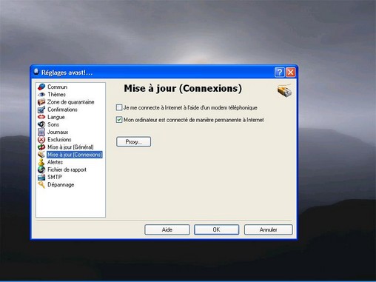Select the Thèmes eye icon
The height and width of the screenshot is (282, 376).
41,95
